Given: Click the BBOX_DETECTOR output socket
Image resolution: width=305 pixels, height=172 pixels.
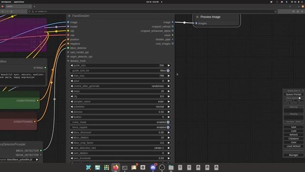Looking at the screenshot, I should [x=41, y=150].
